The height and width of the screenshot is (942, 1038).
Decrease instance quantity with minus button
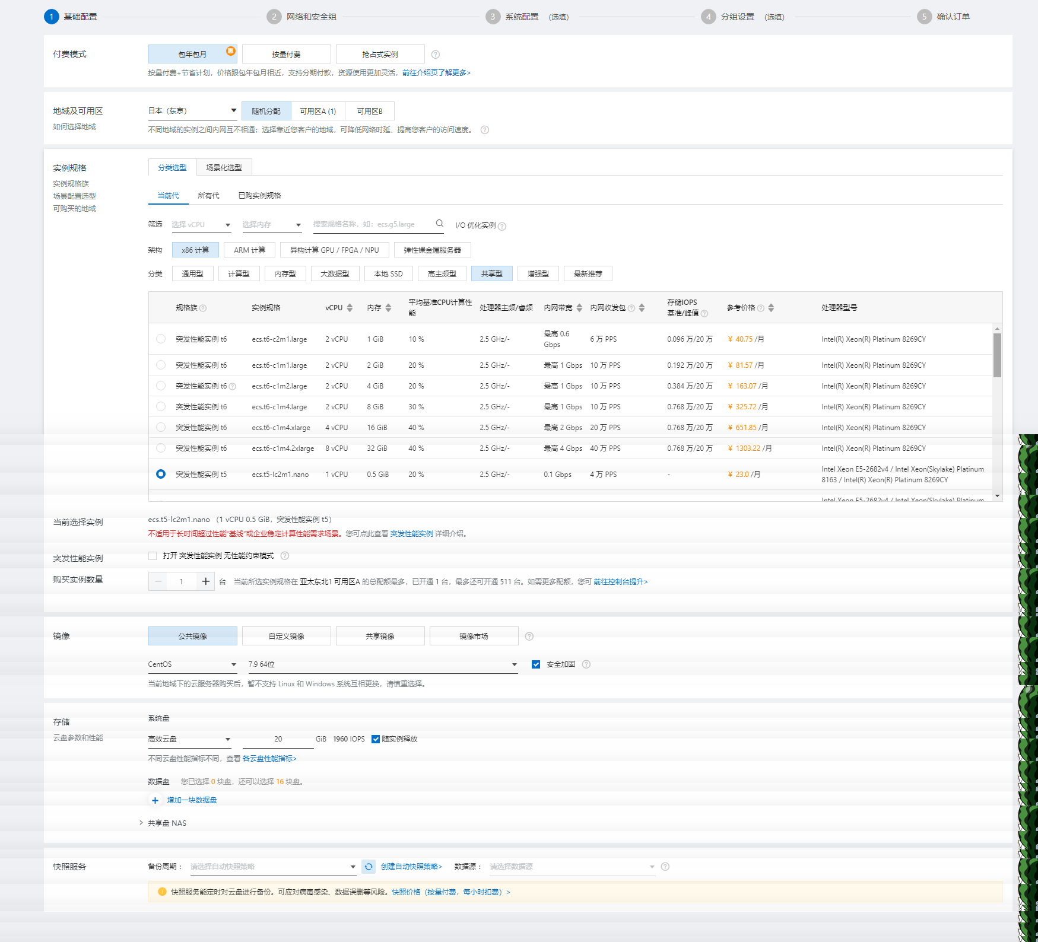(158, 581)
